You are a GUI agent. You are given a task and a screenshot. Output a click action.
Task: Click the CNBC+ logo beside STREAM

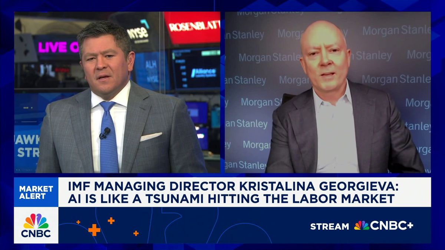384,226
